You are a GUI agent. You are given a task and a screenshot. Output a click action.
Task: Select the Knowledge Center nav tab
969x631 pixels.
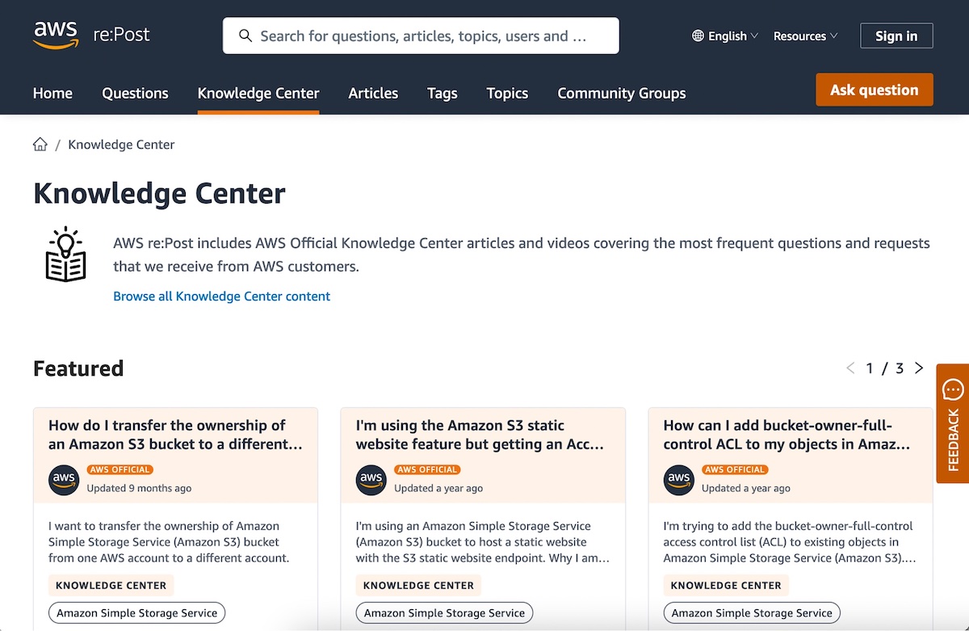(258, 93)
